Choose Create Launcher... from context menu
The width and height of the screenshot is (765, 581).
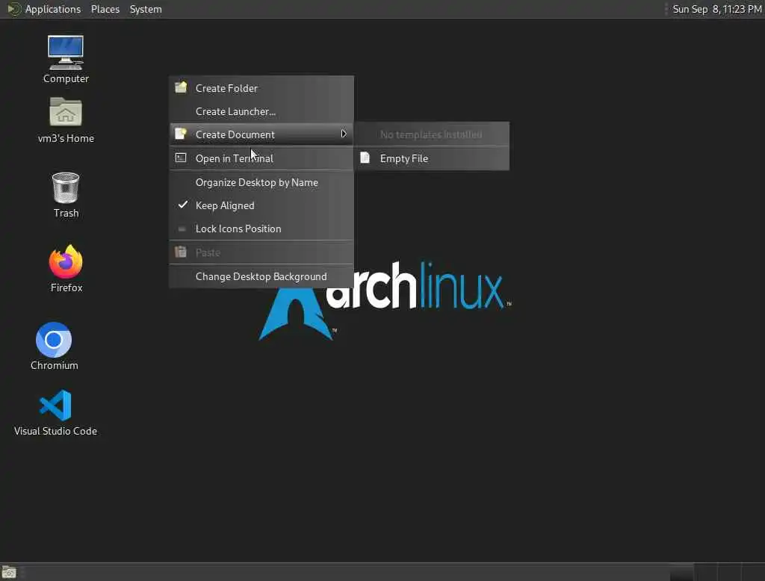point(261,111)
